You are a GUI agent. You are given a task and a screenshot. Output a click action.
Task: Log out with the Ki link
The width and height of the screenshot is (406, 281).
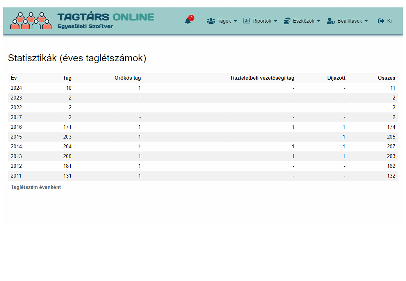click(x=385, y=21)
